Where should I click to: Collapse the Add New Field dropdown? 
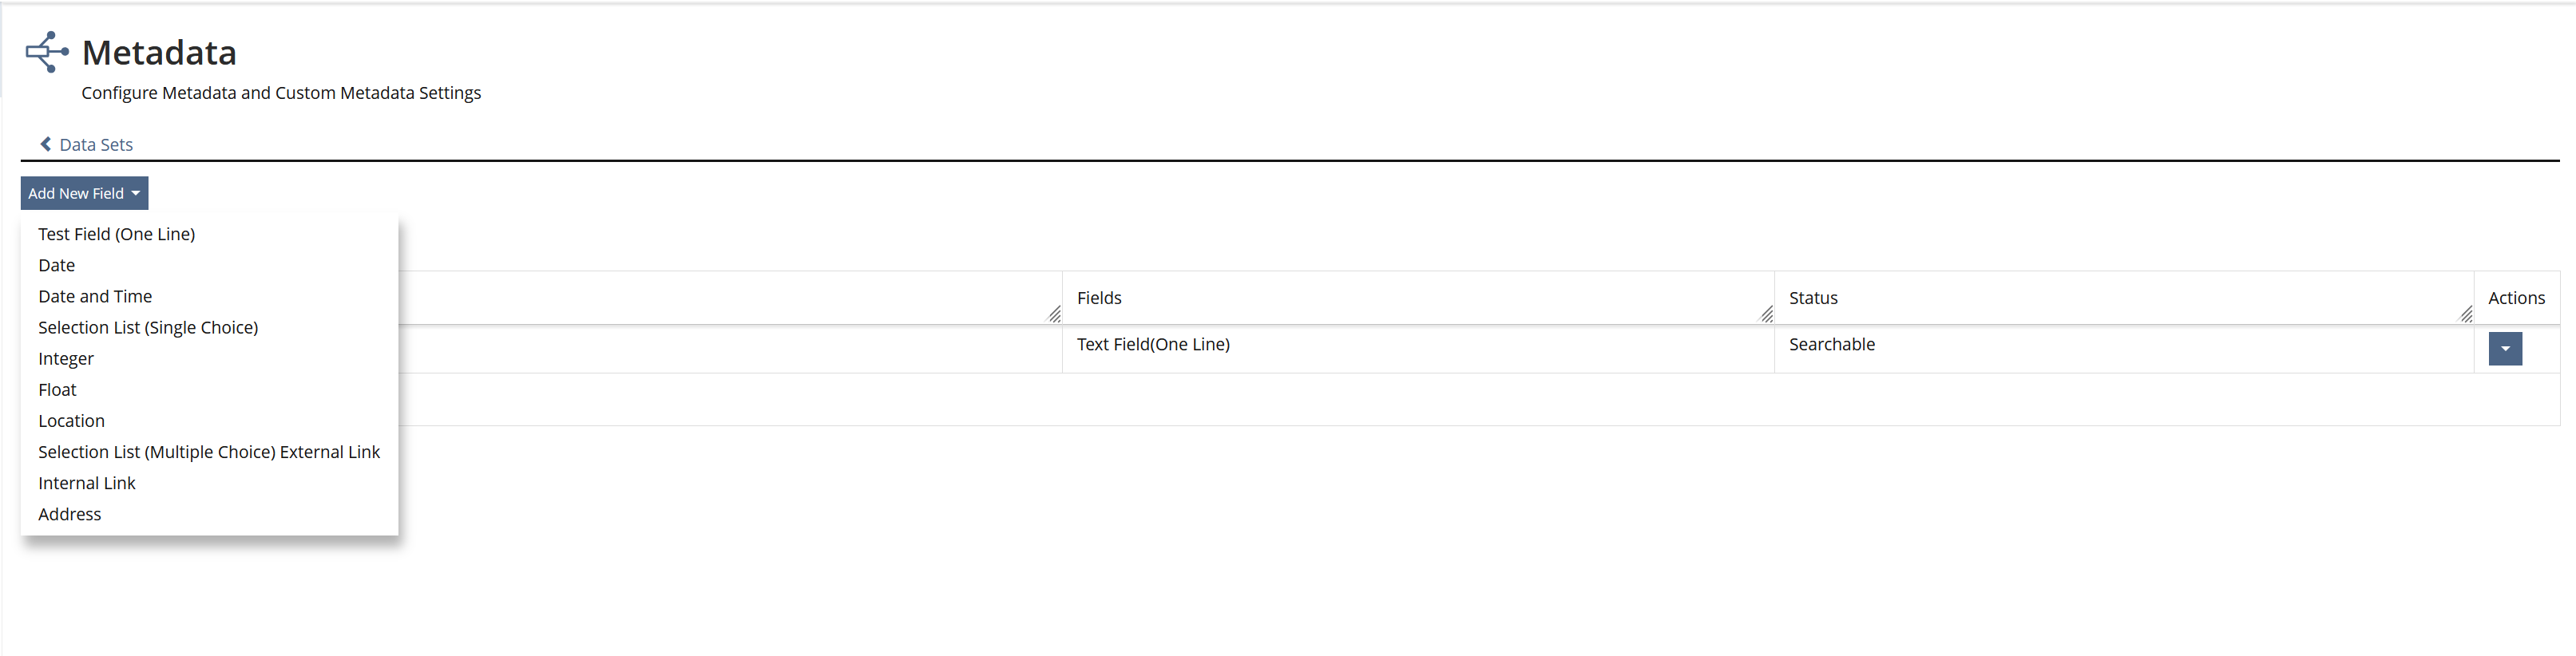click(84, 193)
